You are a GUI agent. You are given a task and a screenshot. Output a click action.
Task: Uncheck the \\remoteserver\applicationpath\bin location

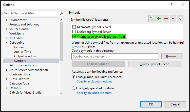pyautogui.click(x=74, y=36)
